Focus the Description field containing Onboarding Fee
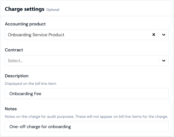Viewport: 174px width, 137px height. pos(87,93)
